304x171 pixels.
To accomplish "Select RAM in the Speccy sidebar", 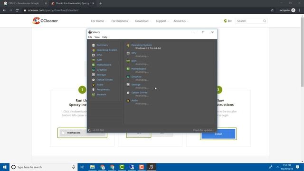I will 99,60.
